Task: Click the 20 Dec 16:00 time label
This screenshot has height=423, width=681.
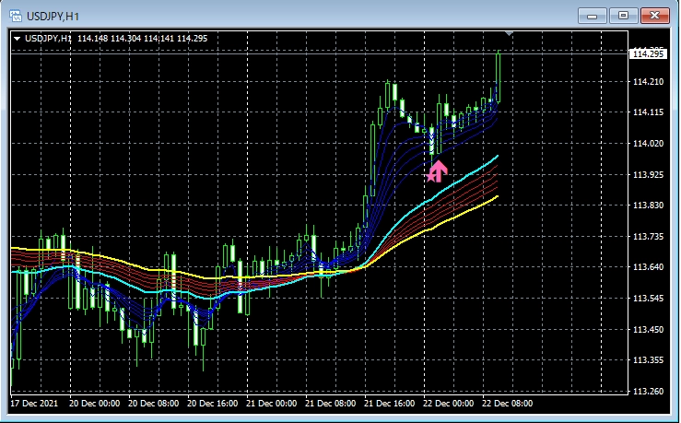Action: click(x=212, y=404)
